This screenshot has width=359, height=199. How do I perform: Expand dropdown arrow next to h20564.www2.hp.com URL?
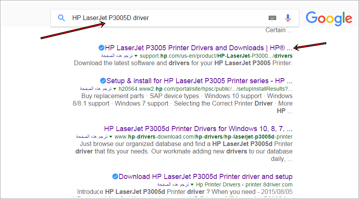(x=115, y=89)
